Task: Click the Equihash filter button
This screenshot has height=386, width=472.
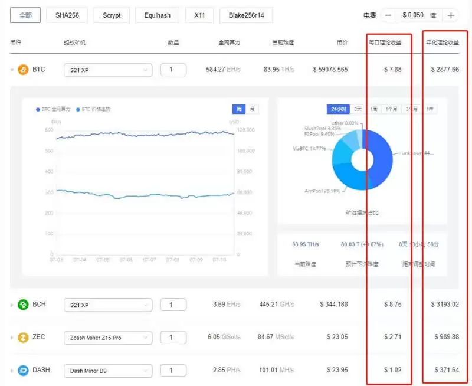Action: (x=157, y=15)
